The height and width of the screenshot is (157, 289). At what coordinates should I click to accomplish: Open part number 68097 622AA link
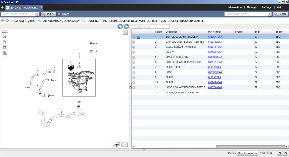[x=215, y=42]
